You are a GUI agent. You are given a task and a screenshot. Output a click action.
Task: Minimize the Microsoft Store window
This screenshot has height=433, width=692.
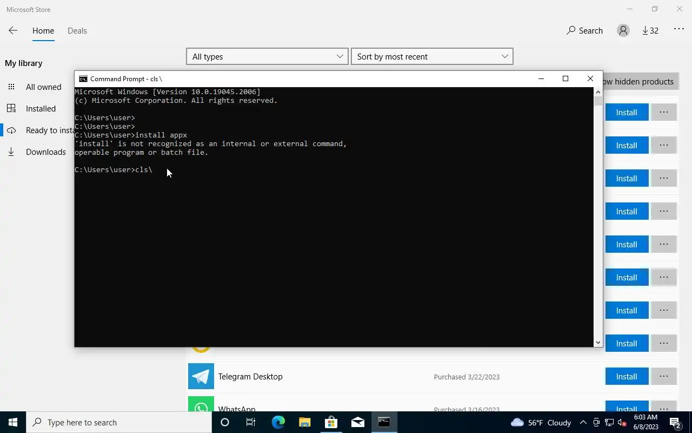(x=629, y=9)
